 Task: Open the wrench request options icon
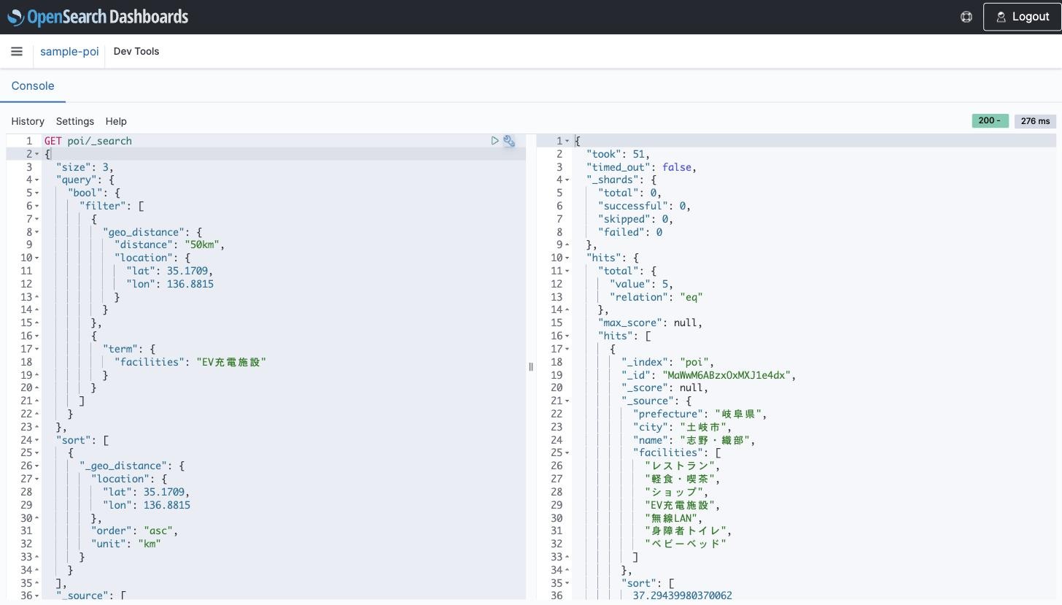[509, 141]
